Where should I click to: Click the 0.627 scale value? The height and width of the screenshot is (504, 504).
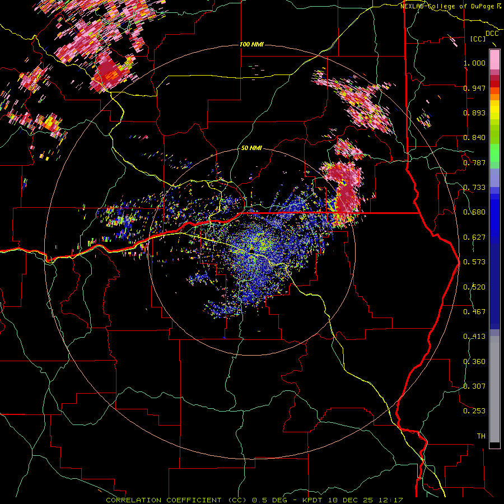(474, 237)
